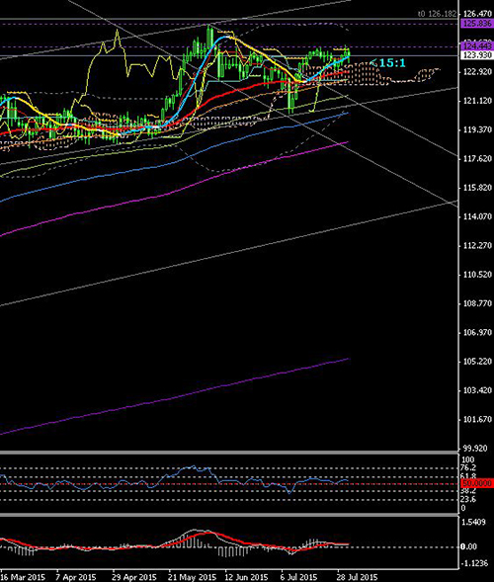
Task: Click the red 50.0000 oscillator level tag
Action: pyautogui.click(x=477, y=483)
